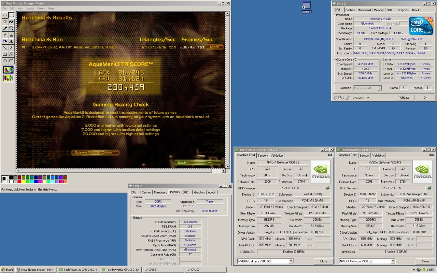
Task: Open the Edit menu in Paint
Action: click(12, 8)
